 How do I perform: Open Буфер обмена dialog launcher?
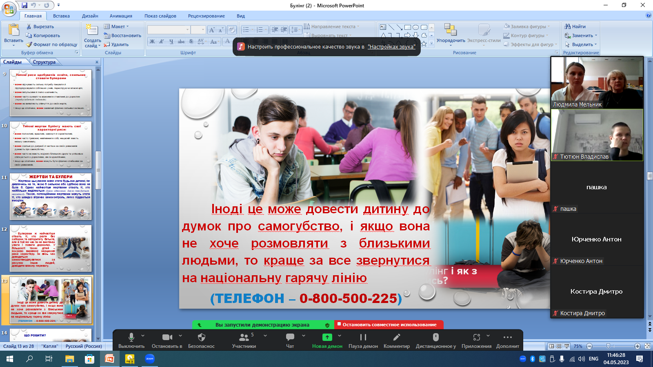[76, 53]
